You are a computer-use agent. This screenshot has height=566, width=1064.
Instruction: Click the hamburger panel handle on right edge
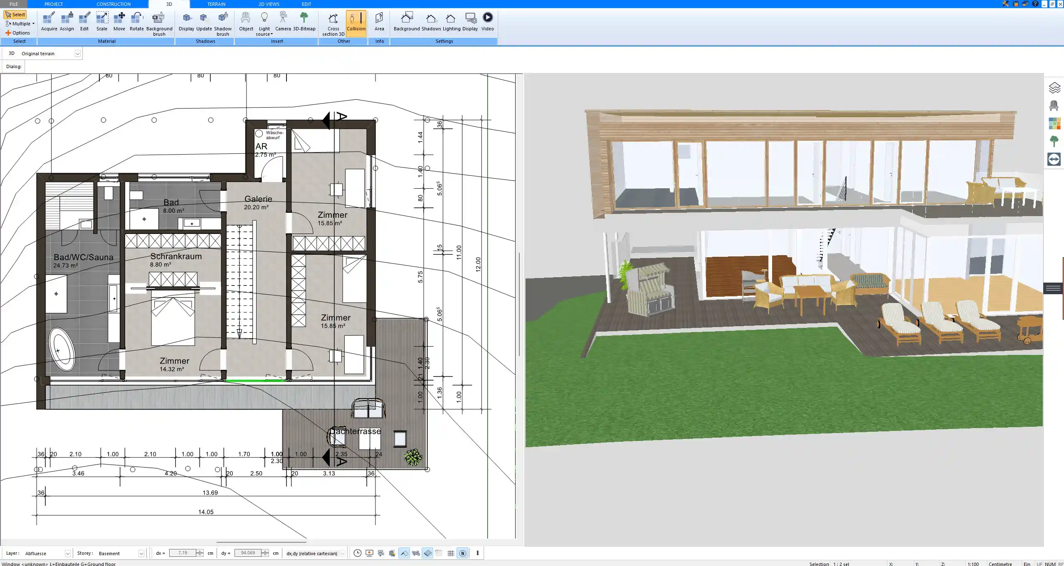(1053, 288)
